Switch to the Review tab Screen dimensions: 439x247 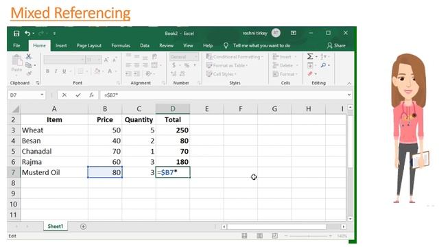[x=166, y=46]
